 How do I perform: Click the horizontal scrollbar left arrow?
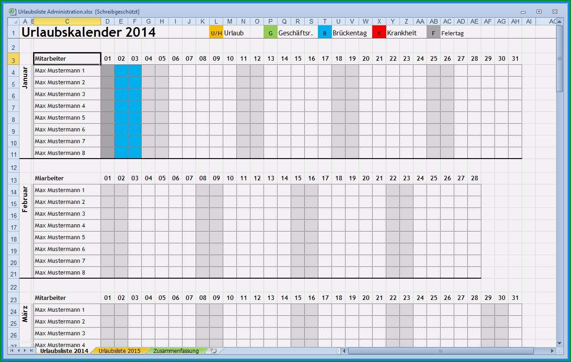[x=345, y=351]
